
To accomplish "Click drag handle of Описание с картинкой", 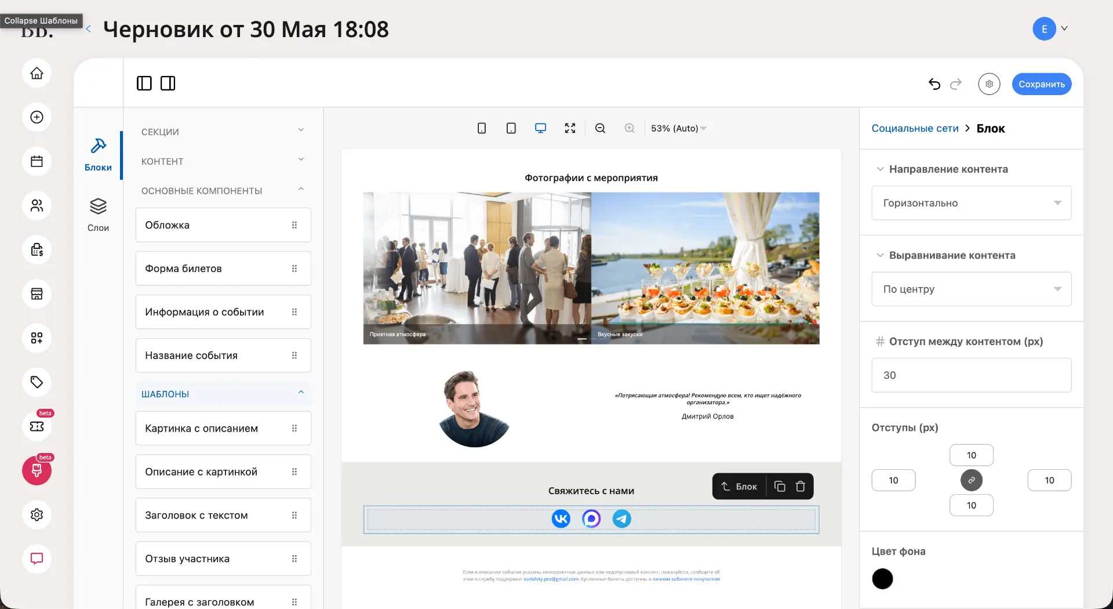I will click(x=294, y=472).
